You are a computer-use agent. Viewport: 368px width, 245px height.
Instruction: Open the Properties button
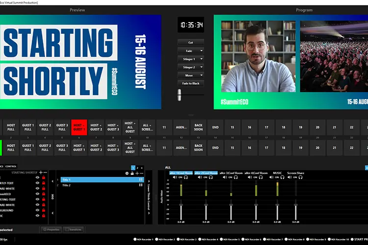(52, 229)
